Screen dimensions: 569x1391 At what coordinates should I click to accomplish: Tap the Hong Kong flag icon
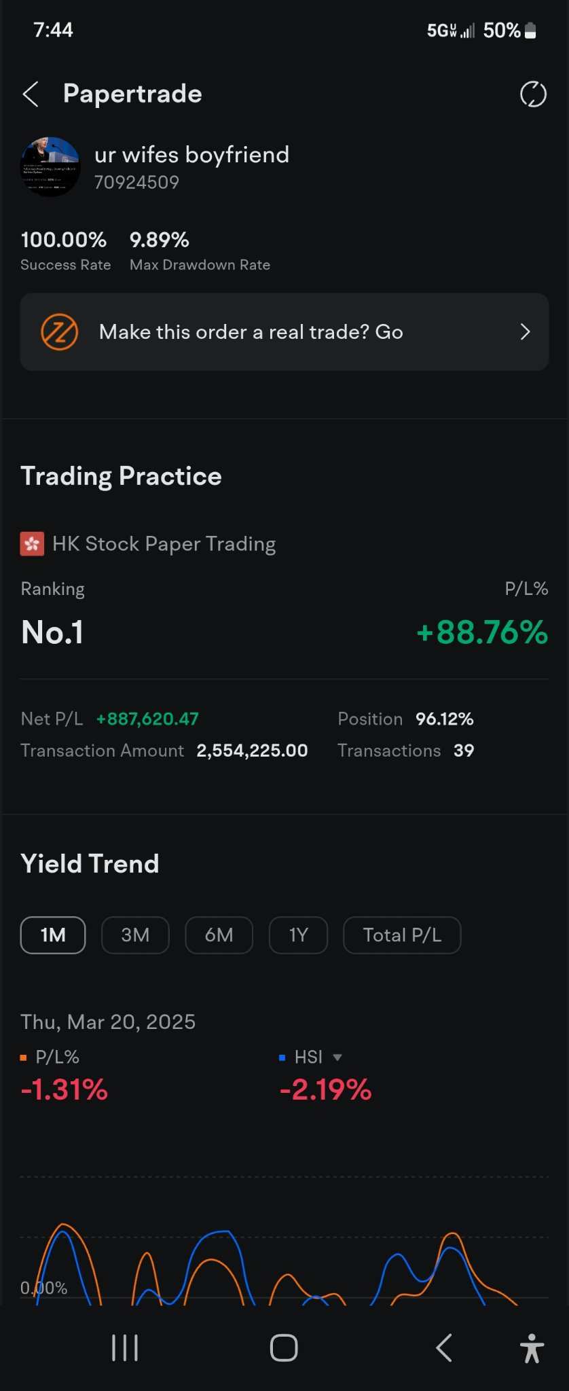click(x=32, y=544)
